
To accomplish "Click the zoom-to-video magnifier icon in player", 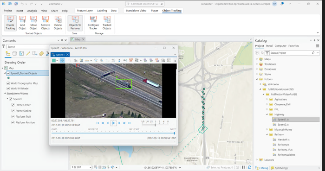I will 96,60.
